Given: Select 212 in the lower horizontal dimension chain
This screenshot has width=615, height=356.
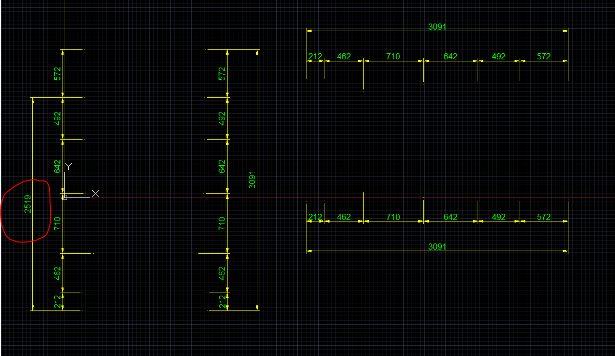Looking at the screenshot, I should point(315,217).
